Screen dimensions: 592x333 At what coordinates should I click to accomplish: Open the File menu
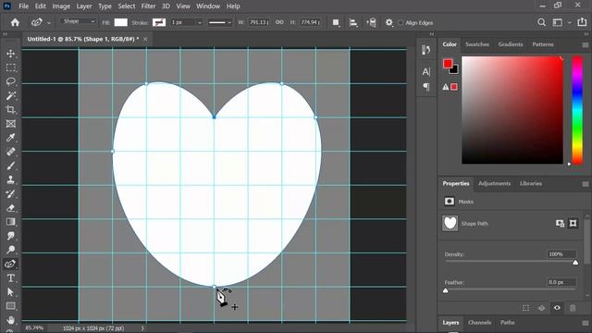click(x=23, y=6)
